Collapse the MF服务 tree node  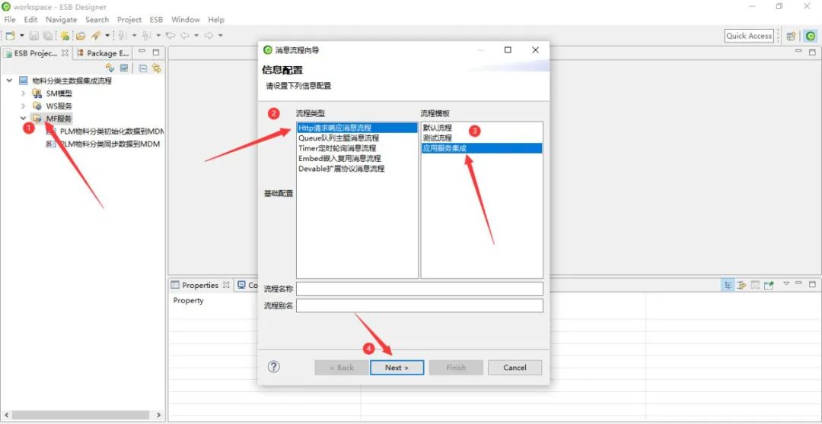coord(23,119)
